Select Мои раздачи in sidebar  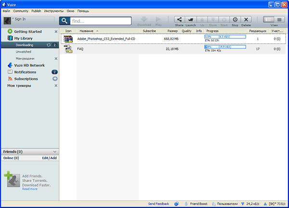pos(25,59)
